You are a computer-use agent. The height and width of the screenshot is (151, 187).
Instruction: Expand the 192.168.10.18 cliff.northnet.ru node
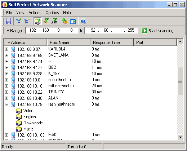click(x=7, y=86)
